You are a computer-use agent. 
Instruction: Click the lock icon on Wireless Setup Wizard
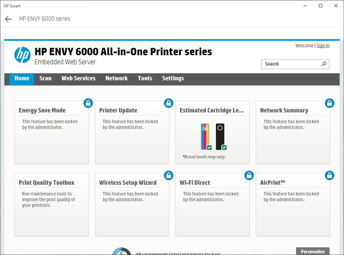pyautogui.click(x=169, y=175)
